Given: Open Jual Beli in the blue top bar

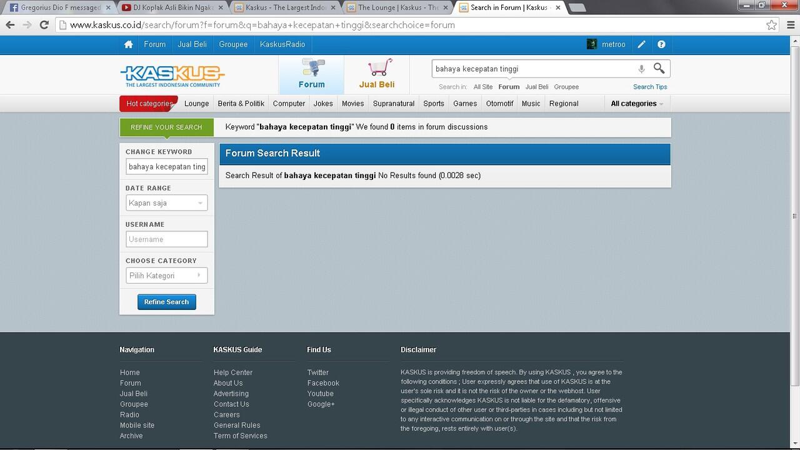Looking at the screenshot, I should pos(192,44).
